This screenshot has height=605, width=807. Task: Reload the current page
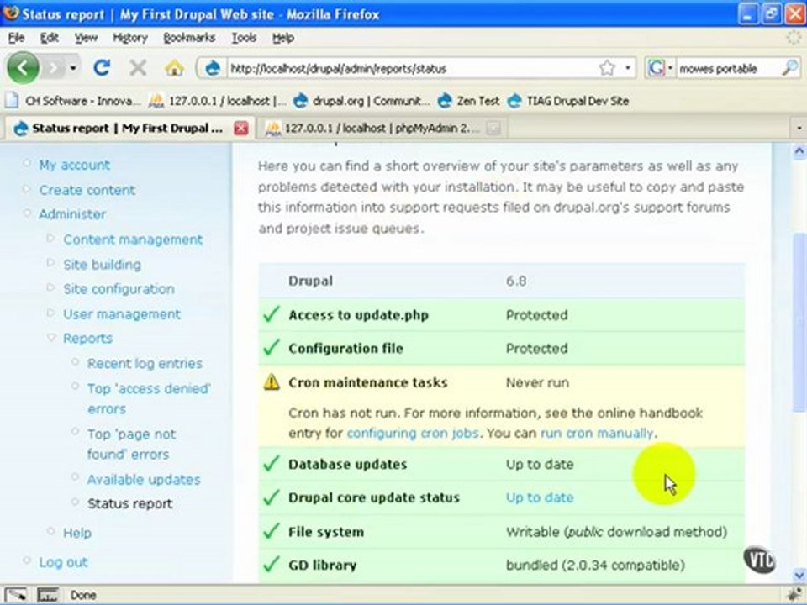point(102,67)
